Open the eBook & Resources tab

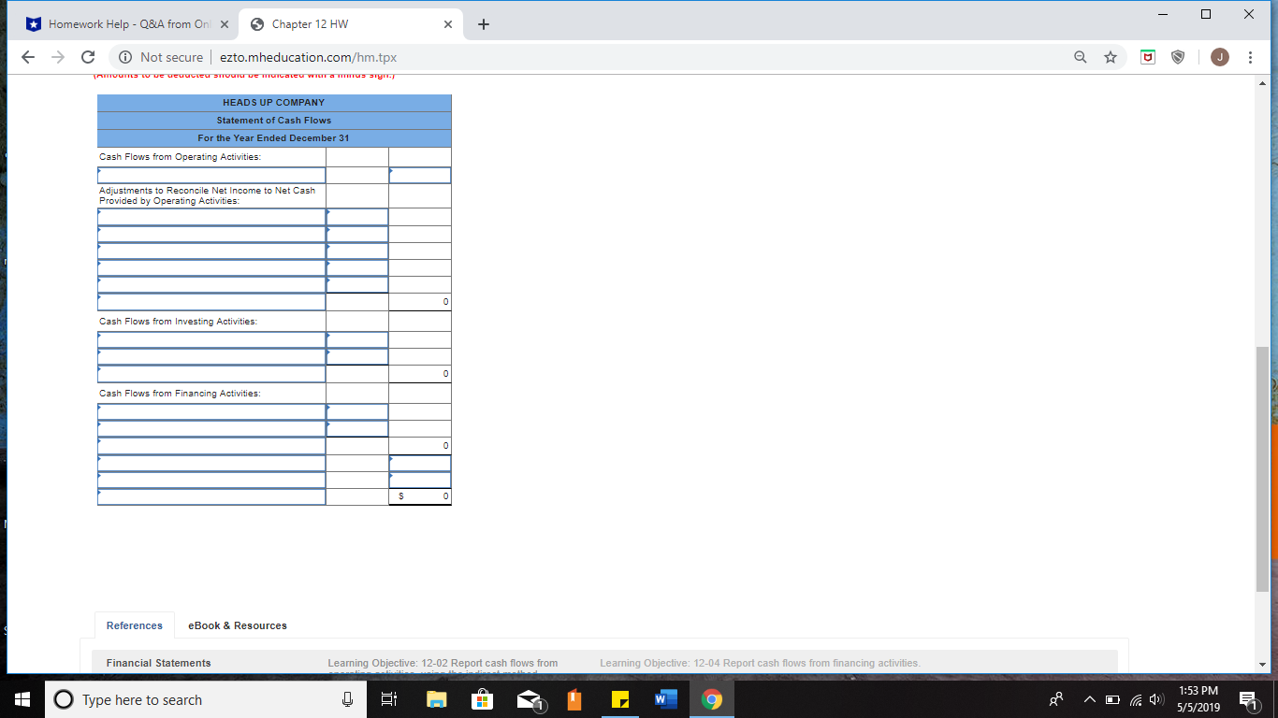[x=238, y=625]
